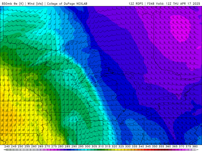Select the 330 scale label
Viewport: 202px width, 151px height.
[128, 146]
